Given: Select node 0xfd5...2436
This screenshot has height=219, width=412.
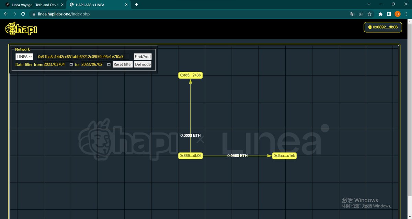Looking at the screenshot, I should point(191,75).
